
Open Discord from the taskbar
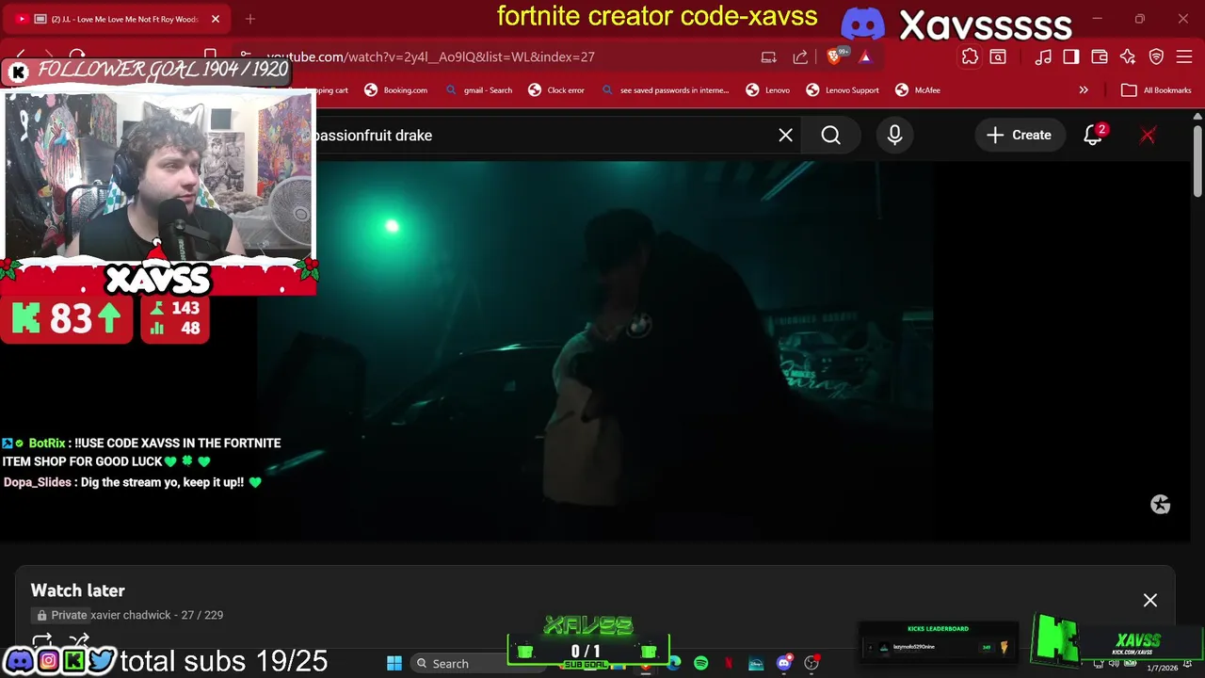pos(783,663)
